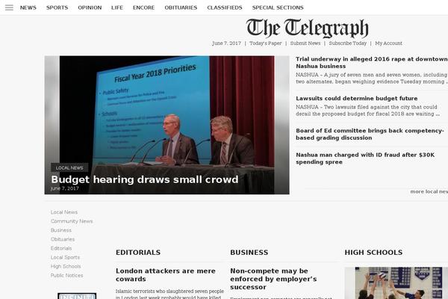The image size is (448, 299).
Task: Select the LOCAL NEWS tag on featured story
Action: coord(69,167)
